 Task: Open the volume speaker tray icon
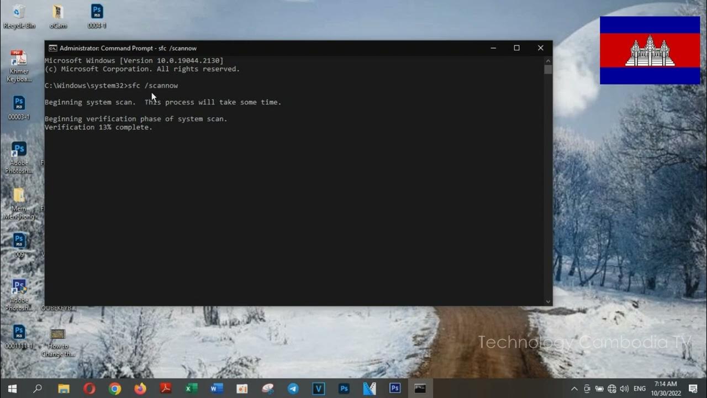click(x=625, y=389)
